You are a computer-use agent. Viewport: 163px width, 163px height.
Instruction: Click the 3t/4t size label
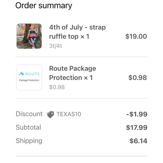click(56, 46)
